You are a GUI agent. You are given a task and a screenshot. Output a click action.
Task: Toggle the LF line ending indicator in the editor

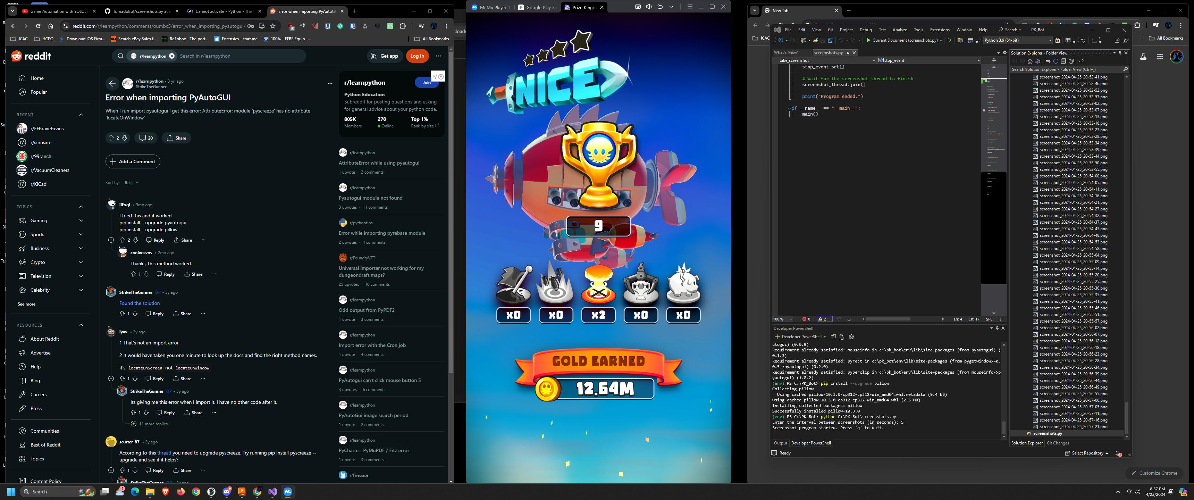(x=1002, y=319)
